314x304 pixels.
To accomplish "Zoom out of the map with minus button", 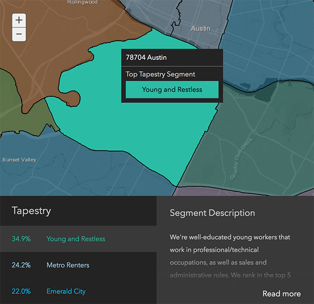I will [19, 34].
